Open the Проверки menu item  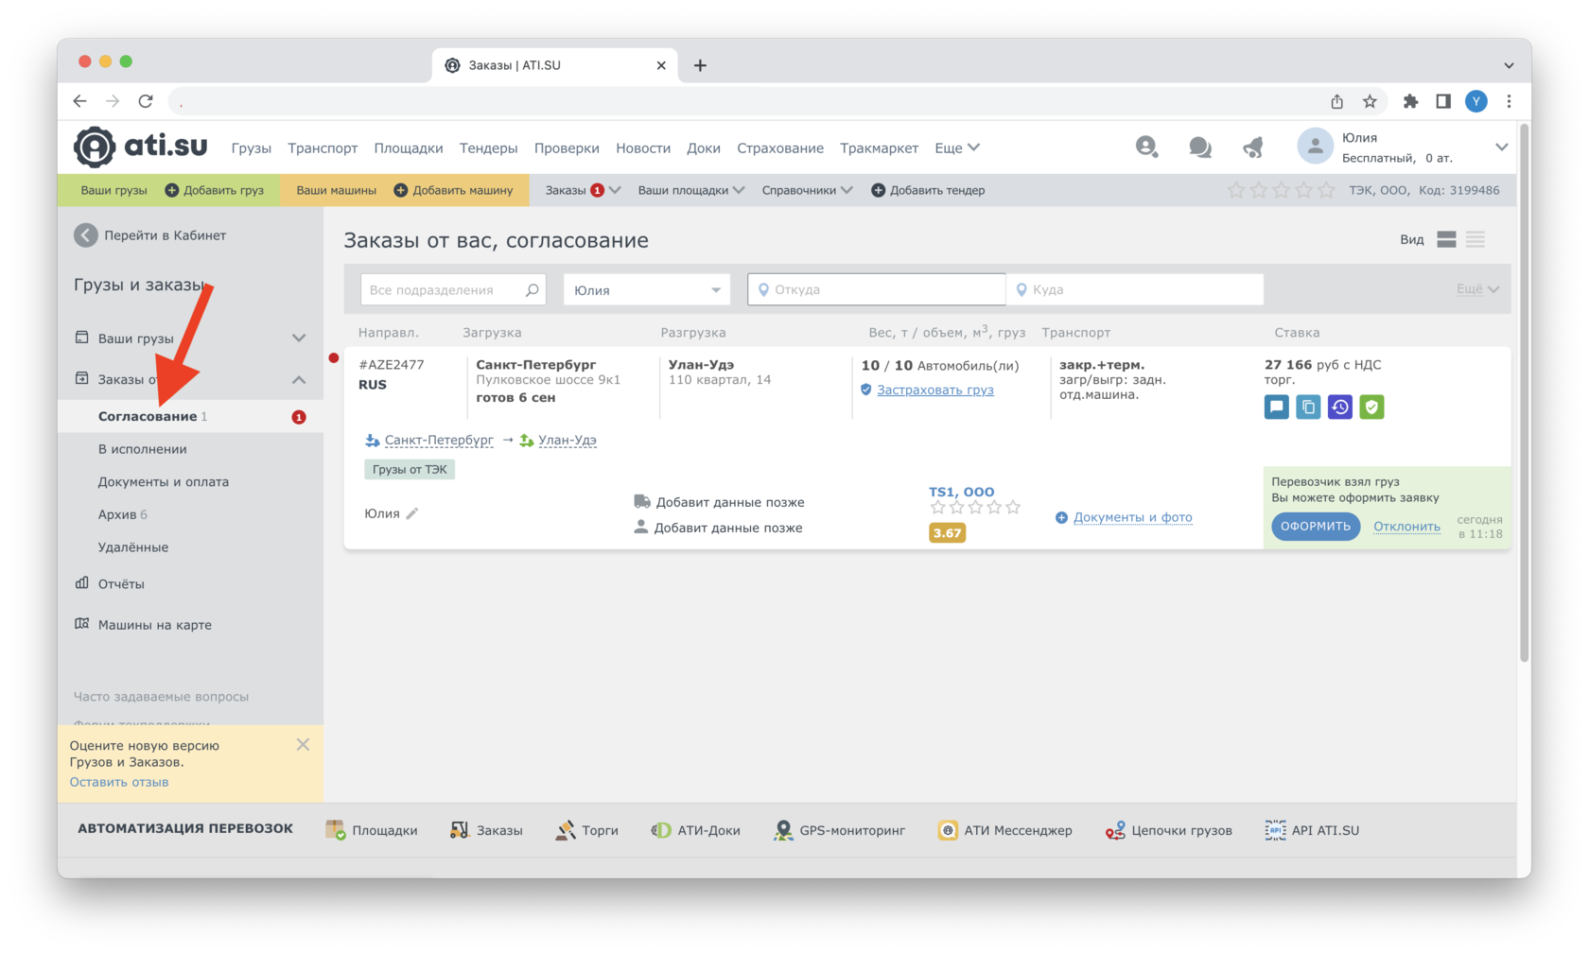(x=567, y=148)
